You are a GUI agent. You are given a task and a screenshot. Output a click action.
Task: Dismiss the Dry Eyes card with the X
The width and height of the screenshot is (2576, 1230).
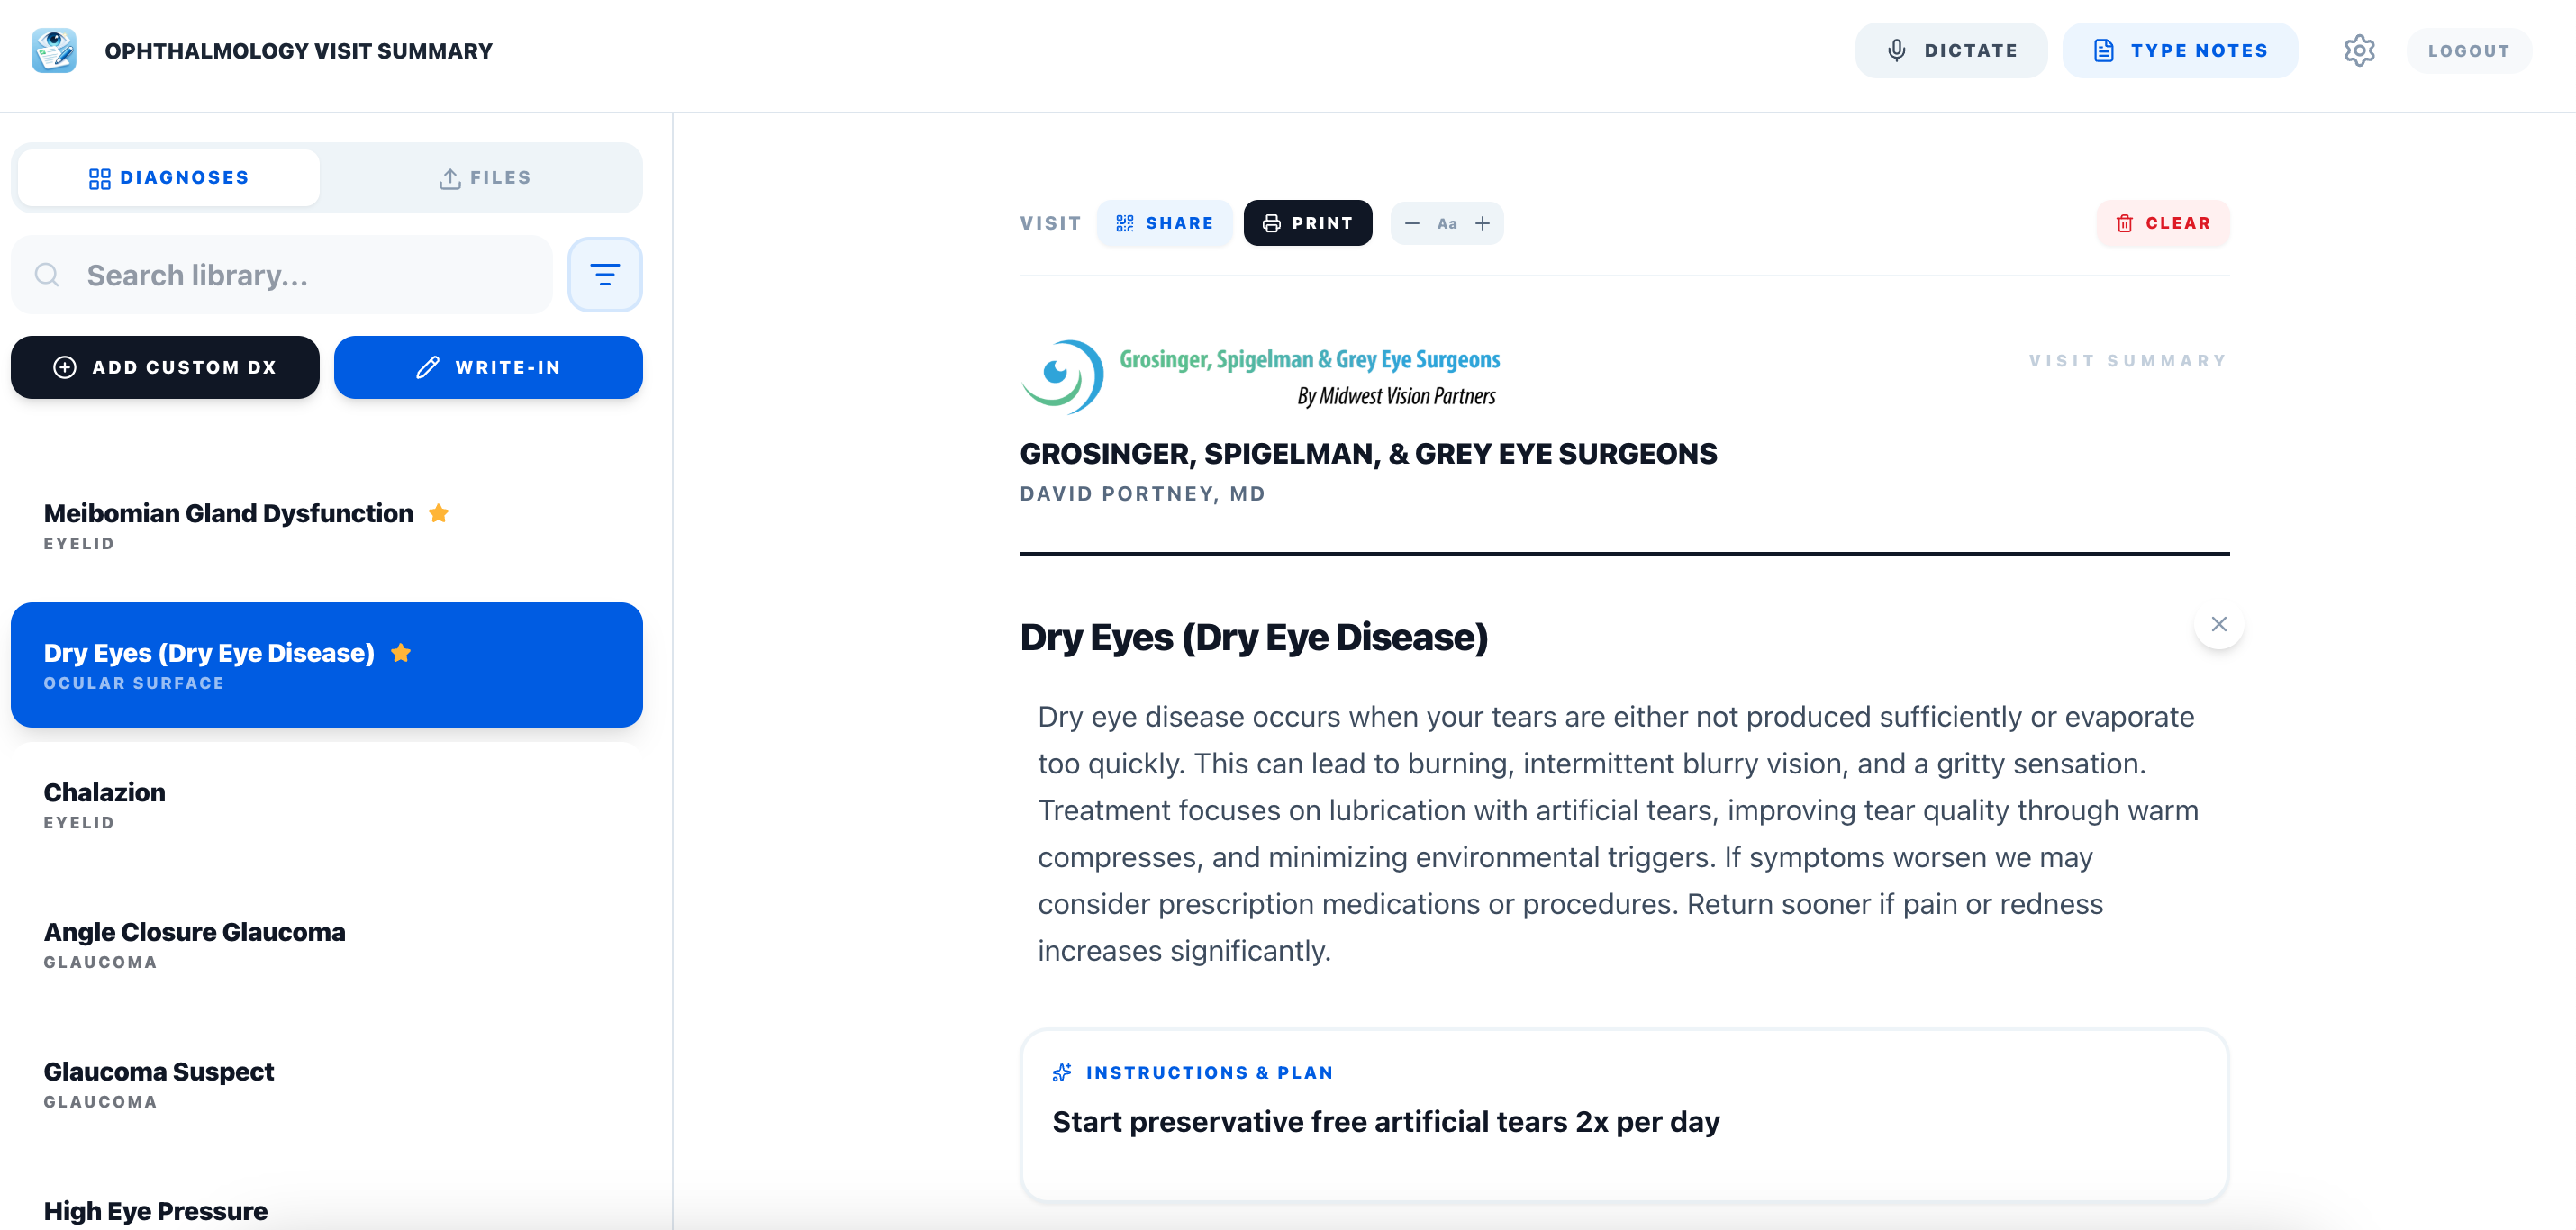coord(2219,623)
